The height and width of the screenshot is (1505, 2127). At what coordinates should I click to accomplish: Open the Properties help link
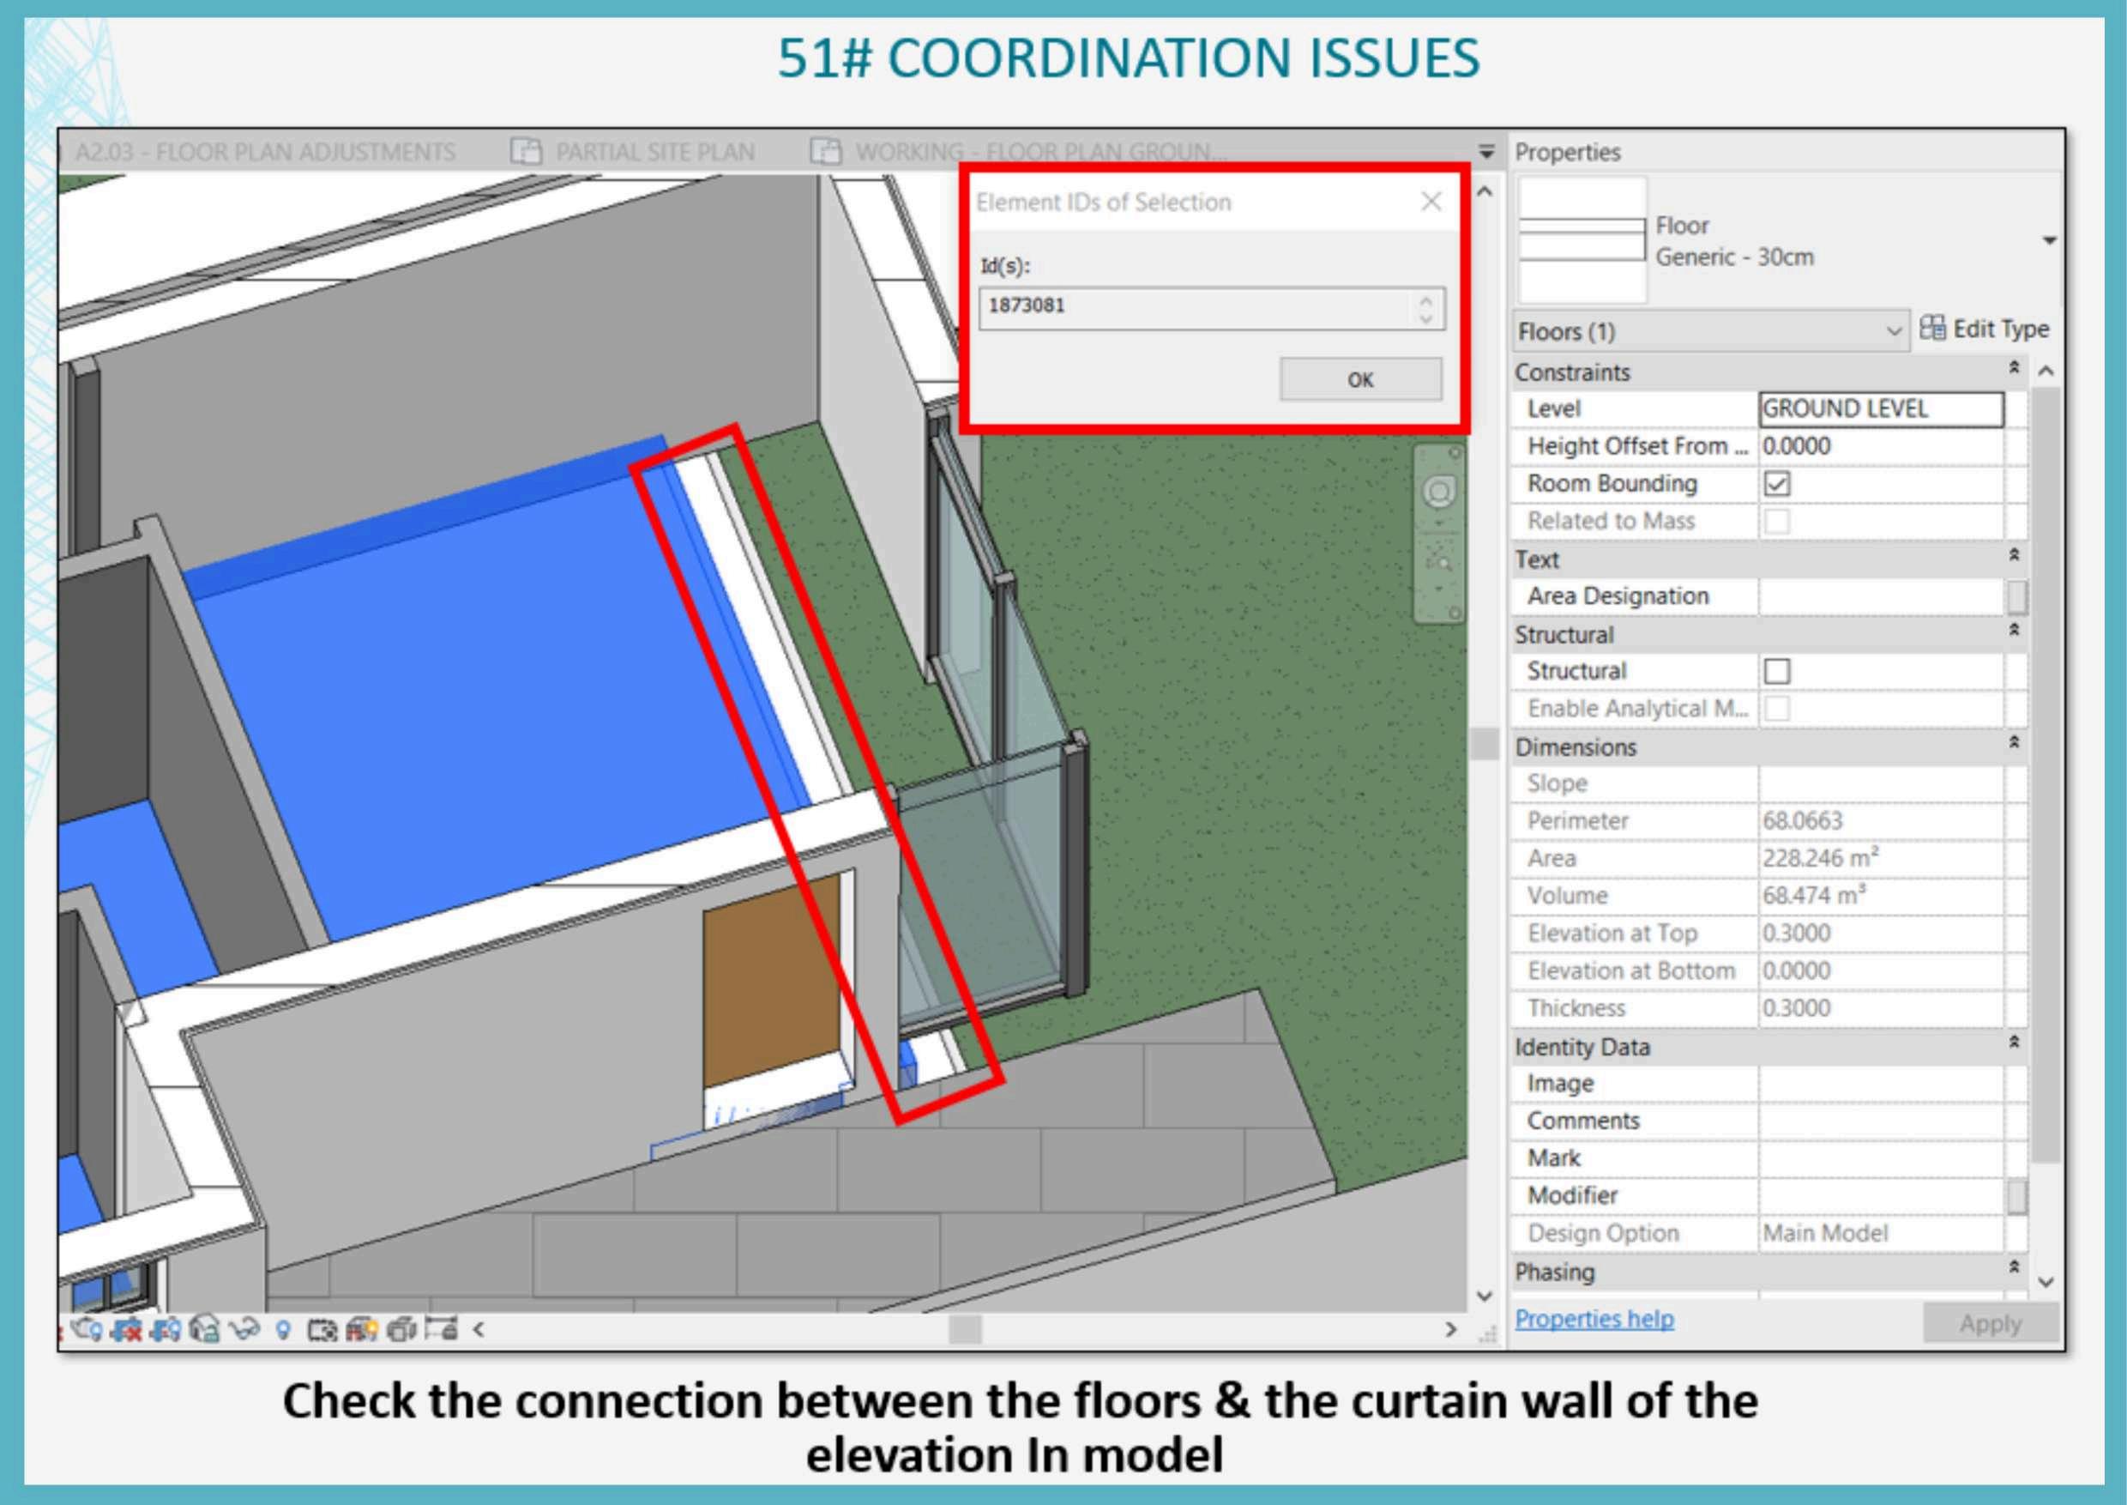pos(1594,1318)
